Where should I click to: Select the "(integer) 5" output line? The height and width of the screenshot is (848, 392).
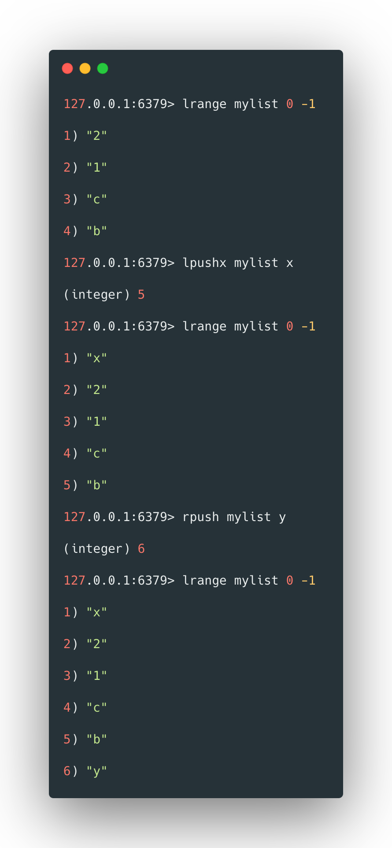point(104,295)
